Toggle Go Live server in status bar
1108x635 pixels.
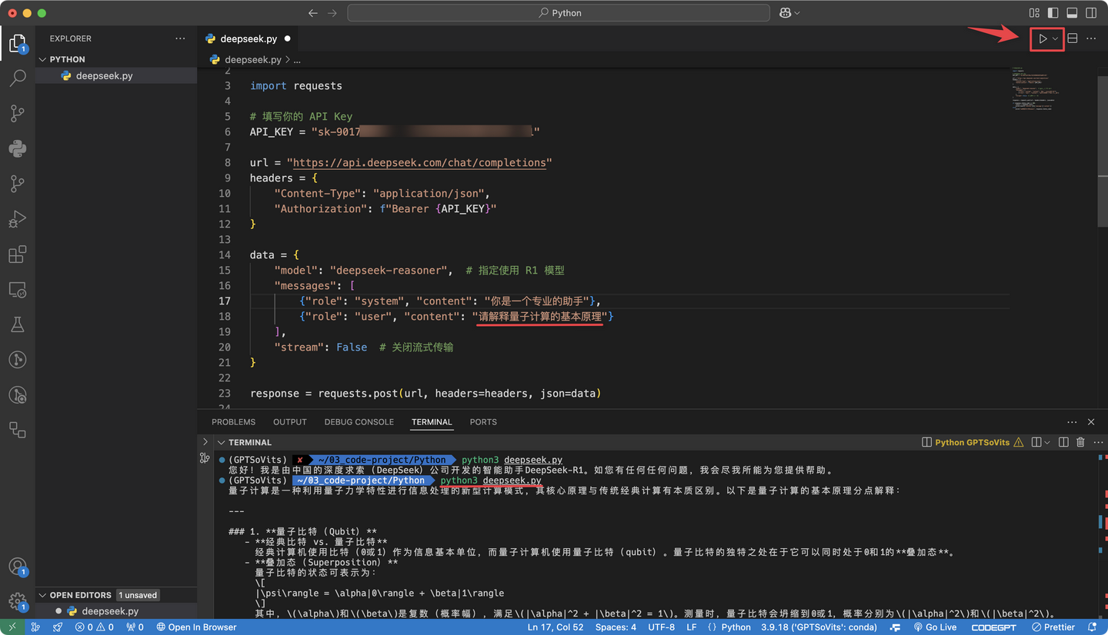[x=935, y=627]
